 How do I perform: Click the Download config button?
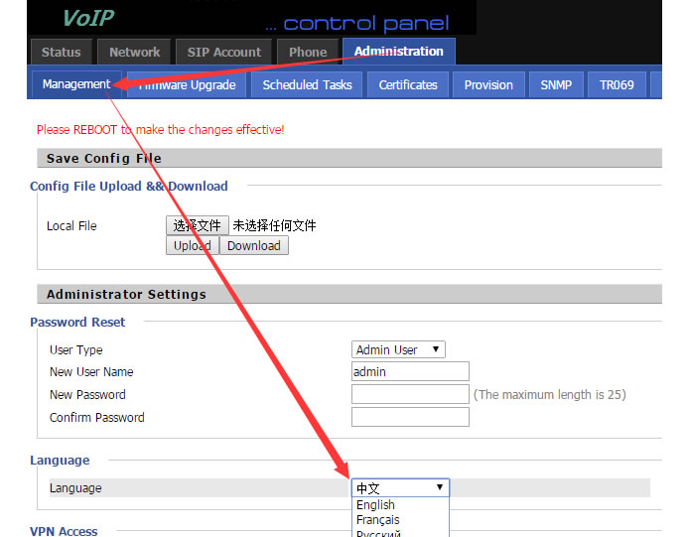click(254, 246)
